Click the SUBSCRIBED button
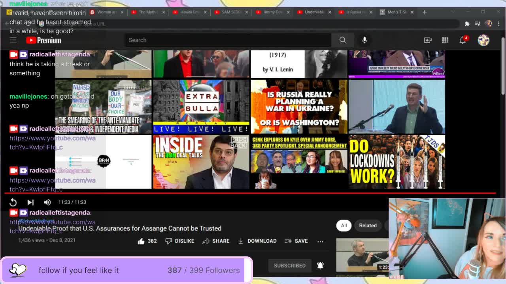The width and height of the screenshot is (506, 284). 290,265
